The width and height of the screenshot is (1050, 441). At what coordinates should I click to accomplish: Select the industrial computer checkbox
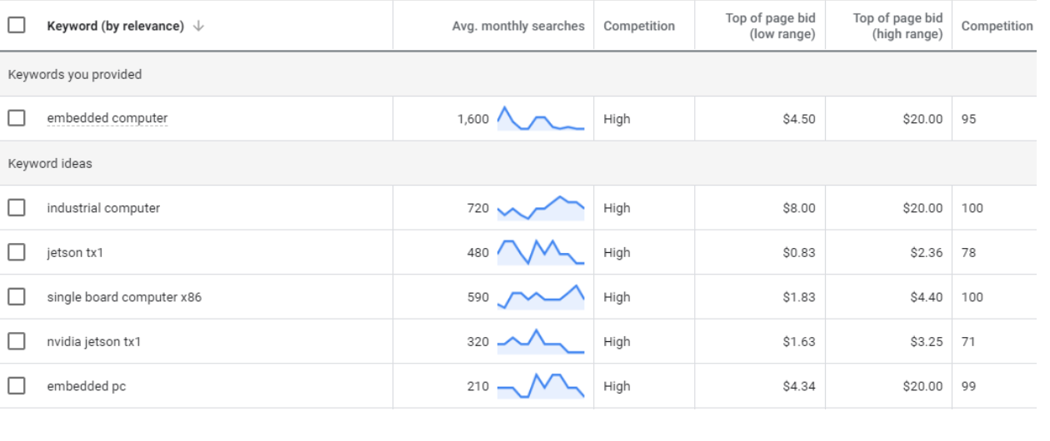[17, 207]
